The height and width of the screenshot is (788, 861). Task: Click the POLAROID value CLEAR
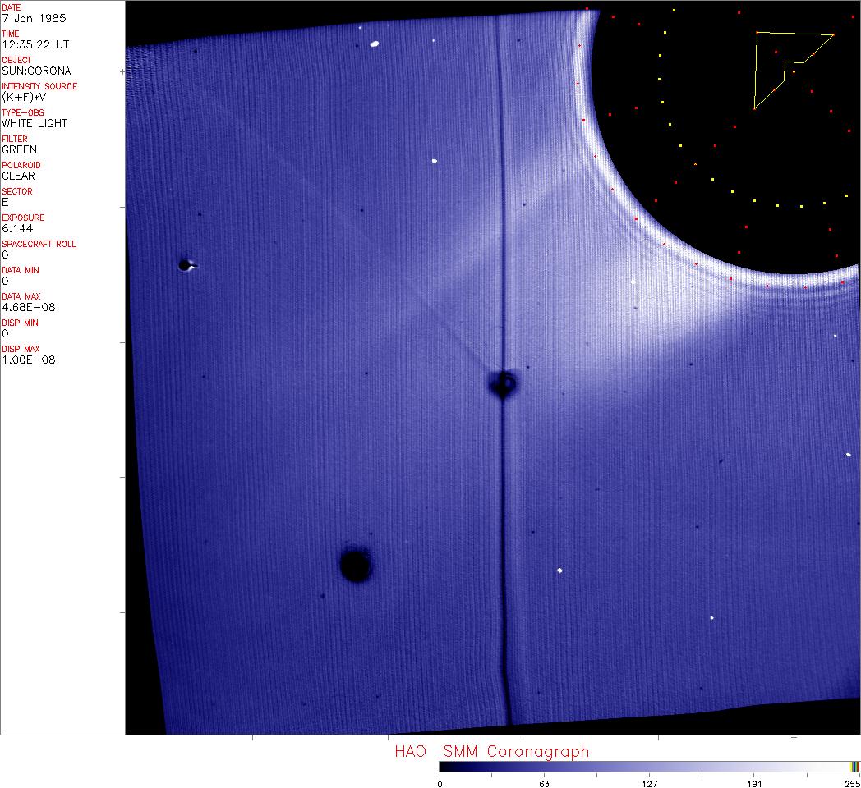(x=18, y=176)
